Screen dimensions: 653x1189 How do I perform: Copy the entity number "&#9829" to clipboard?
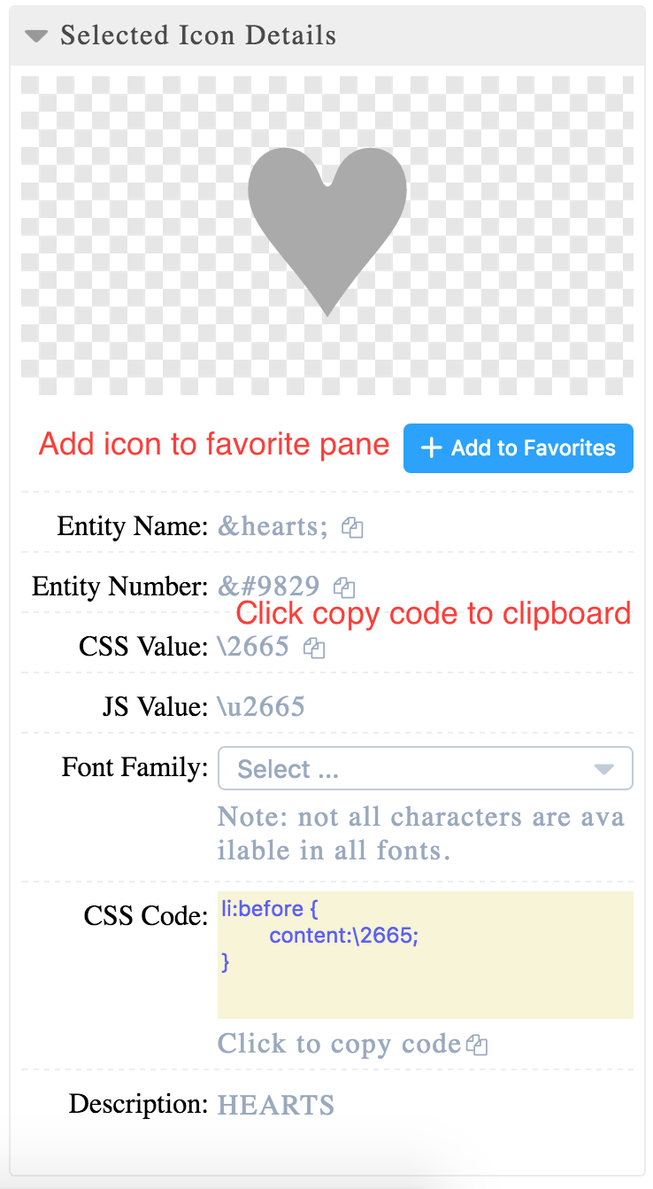(x=344, y=587)
